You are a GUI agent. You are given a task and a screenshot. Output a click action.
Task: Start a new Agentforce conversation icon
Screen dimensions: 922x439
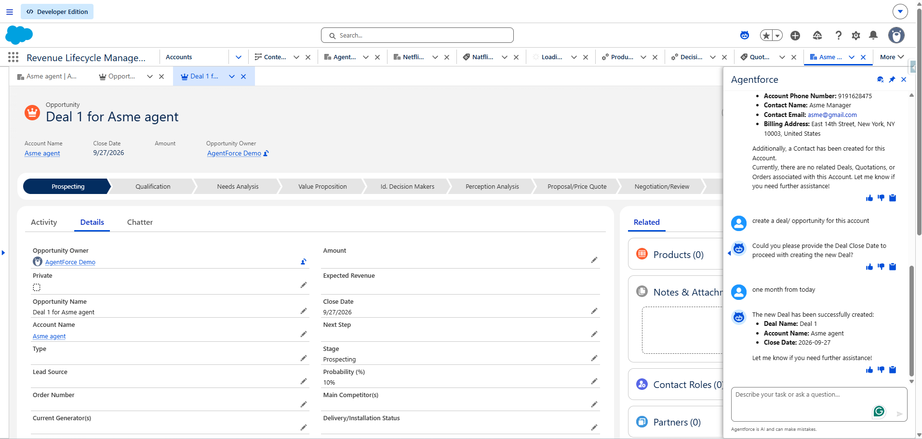pos(881,79)
